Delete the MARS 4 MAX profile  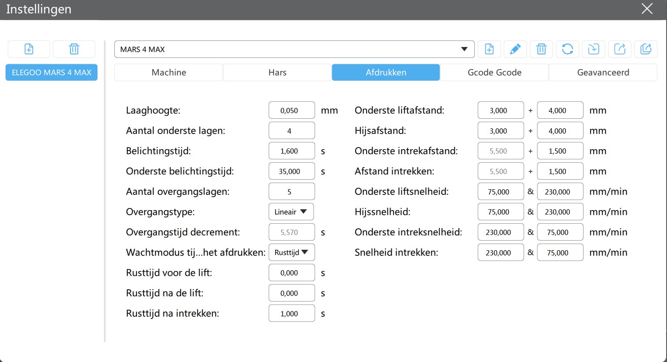[x=541, y=49]
